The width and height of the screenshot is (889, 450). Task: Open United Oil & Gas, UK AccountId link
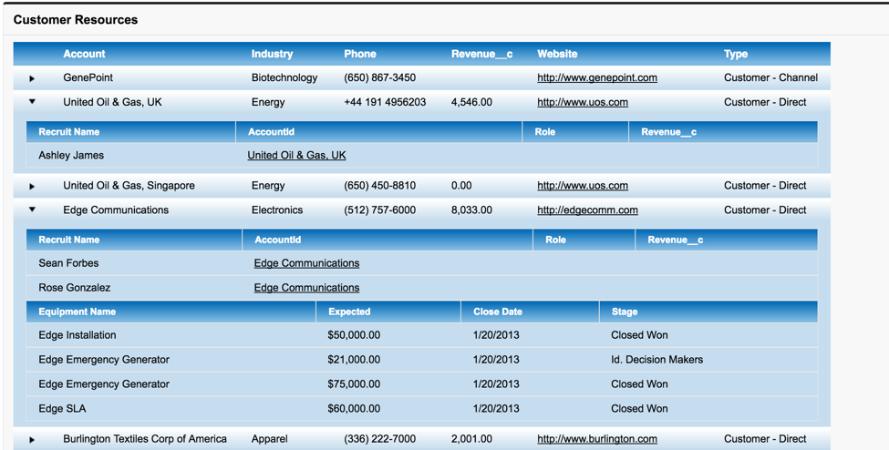tap(296, 155)
